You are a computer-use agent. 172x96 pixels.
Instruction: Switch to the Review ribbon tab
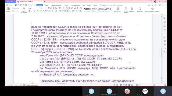(x=75, y=5)
